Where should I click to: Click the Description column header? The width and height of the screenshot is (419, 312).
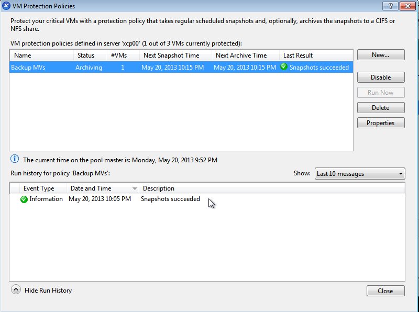coord(272,188)
